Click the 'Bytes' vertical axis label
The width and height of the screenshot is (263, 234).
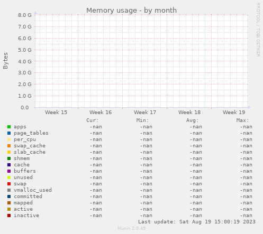pyautogui.click(x=5, y=61)
